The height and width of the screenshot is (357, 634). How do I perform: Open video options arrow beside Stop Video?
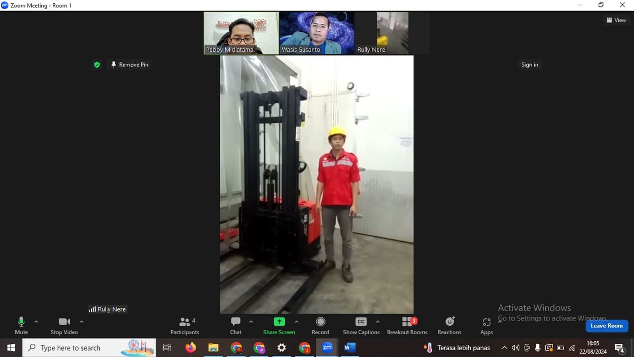pyautogui.click(x=81, y=322)
